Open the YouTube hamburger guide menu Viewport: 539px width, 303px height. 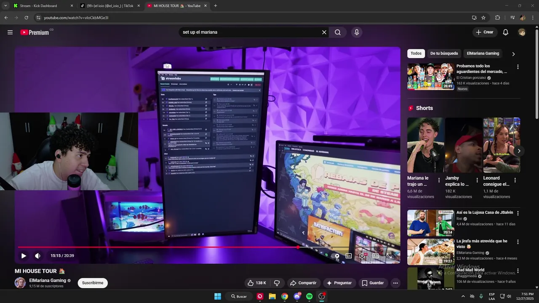pos(10,32)
